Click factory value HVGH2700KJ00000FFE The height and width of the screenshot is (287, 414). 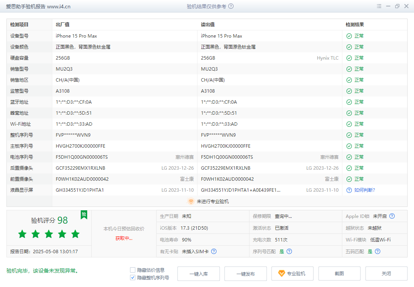[x=80, y=146]
